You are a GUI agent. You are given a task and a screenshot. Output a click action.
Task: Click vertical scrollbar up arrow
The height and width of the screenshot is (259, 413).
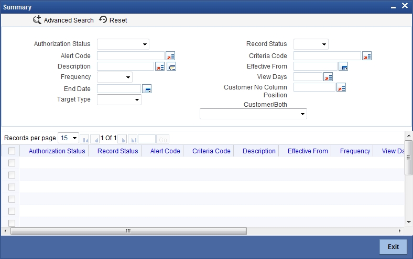[x=409, y=136]
